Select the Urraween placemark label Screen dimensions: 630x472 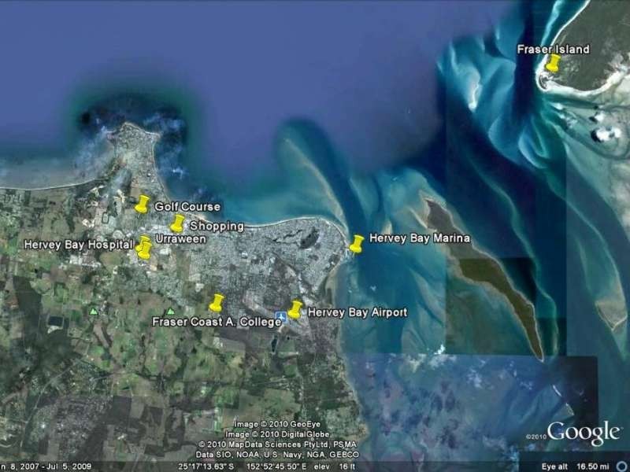[180, 238]
